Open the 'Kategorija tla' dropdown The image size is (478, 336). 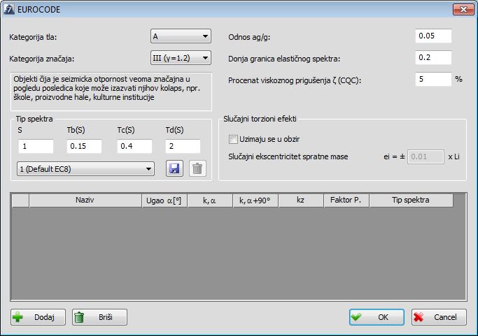coord(181,36)
